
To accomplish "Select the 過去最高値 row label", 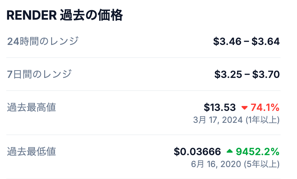I will coord(32,107).
